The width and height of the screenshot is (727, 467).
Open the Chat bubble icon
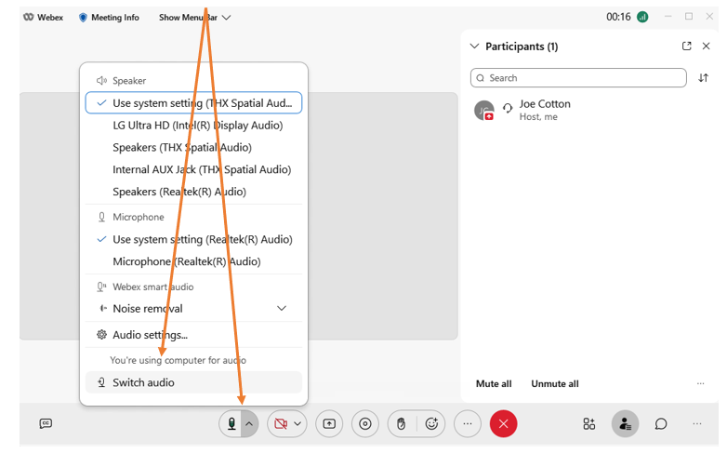tap(661, 423)
